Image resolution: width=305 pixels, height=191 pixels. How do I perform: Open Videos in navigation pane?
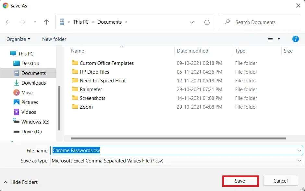29,112
